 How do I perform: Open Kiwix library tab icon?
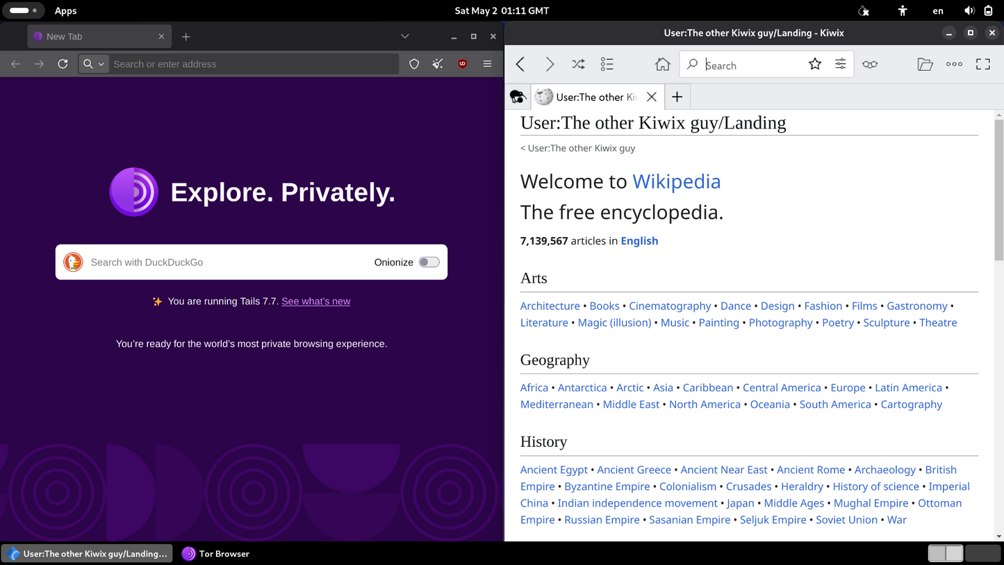518,97
